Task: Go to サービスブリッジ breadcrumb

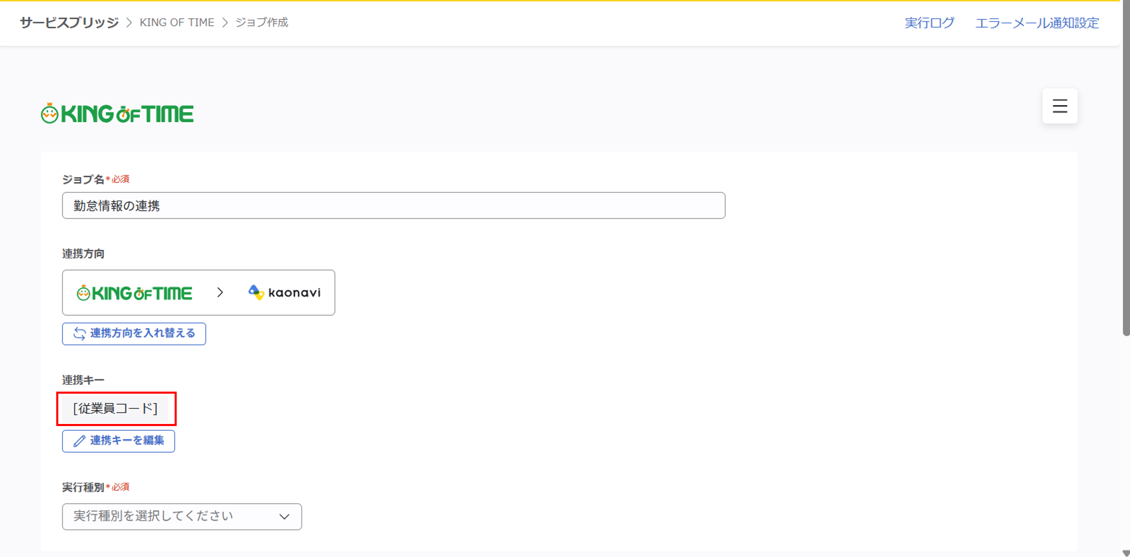Action: click(69, 22)
